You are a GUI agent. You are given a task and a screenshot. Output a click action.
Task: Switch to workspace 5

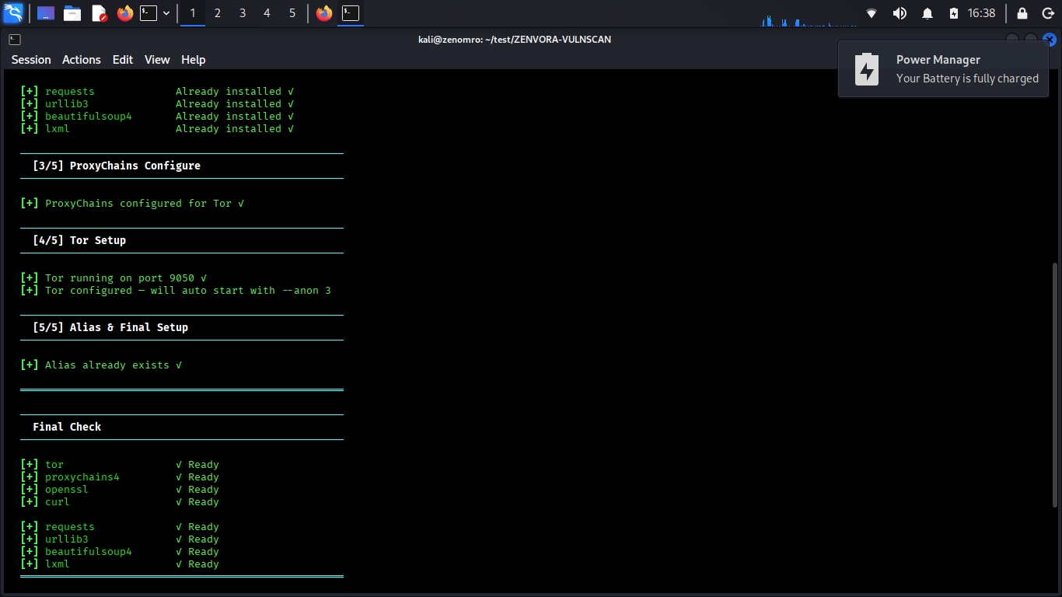[x=292, y=13]
